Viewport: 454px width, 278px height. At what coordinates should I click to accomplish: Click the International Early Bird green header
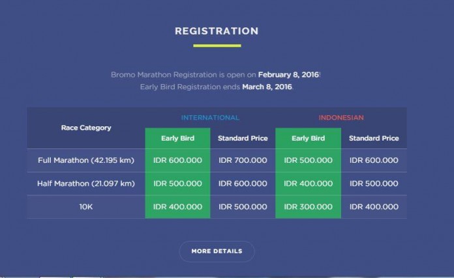177,139
